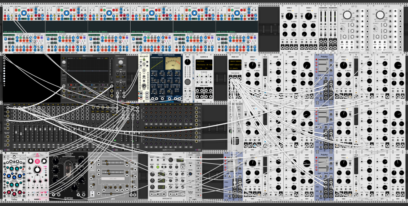Image resolution: width=408 pixels, height=206 pixels.
Task: Click the black level knob on REC module
Action: [188, 62]
